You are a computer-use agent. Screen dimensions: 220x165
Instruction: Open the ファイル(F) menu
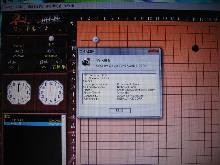tap(9, 7)
